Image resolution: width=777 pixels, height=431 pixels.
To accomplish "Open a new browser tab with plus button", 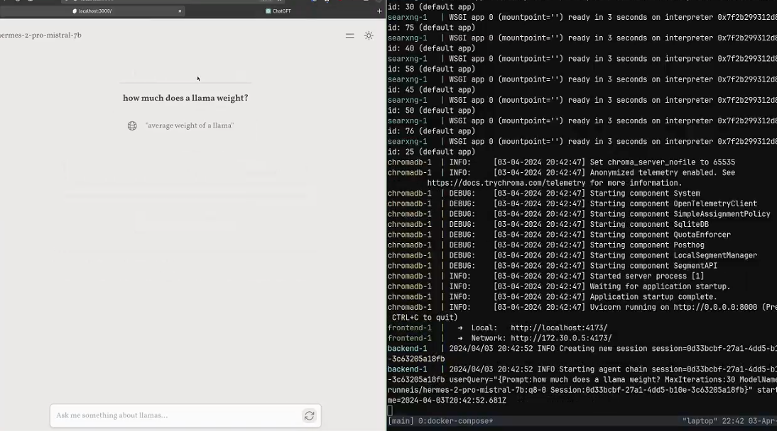I will pyautogui.click(x=379, y=11).
